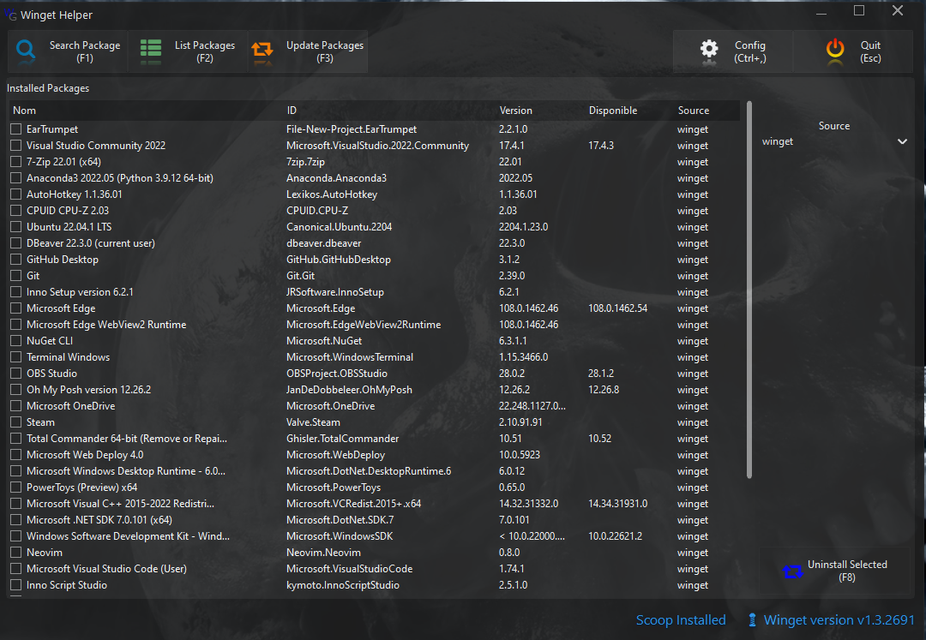Click Winget version v1.3.2691 status text

click(x=839, y=620)
